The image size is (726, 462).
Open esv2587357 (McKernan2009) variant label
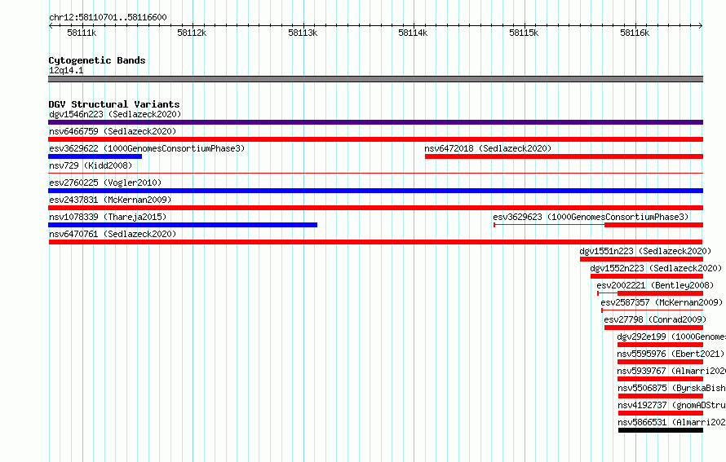[x=662, y=302]
